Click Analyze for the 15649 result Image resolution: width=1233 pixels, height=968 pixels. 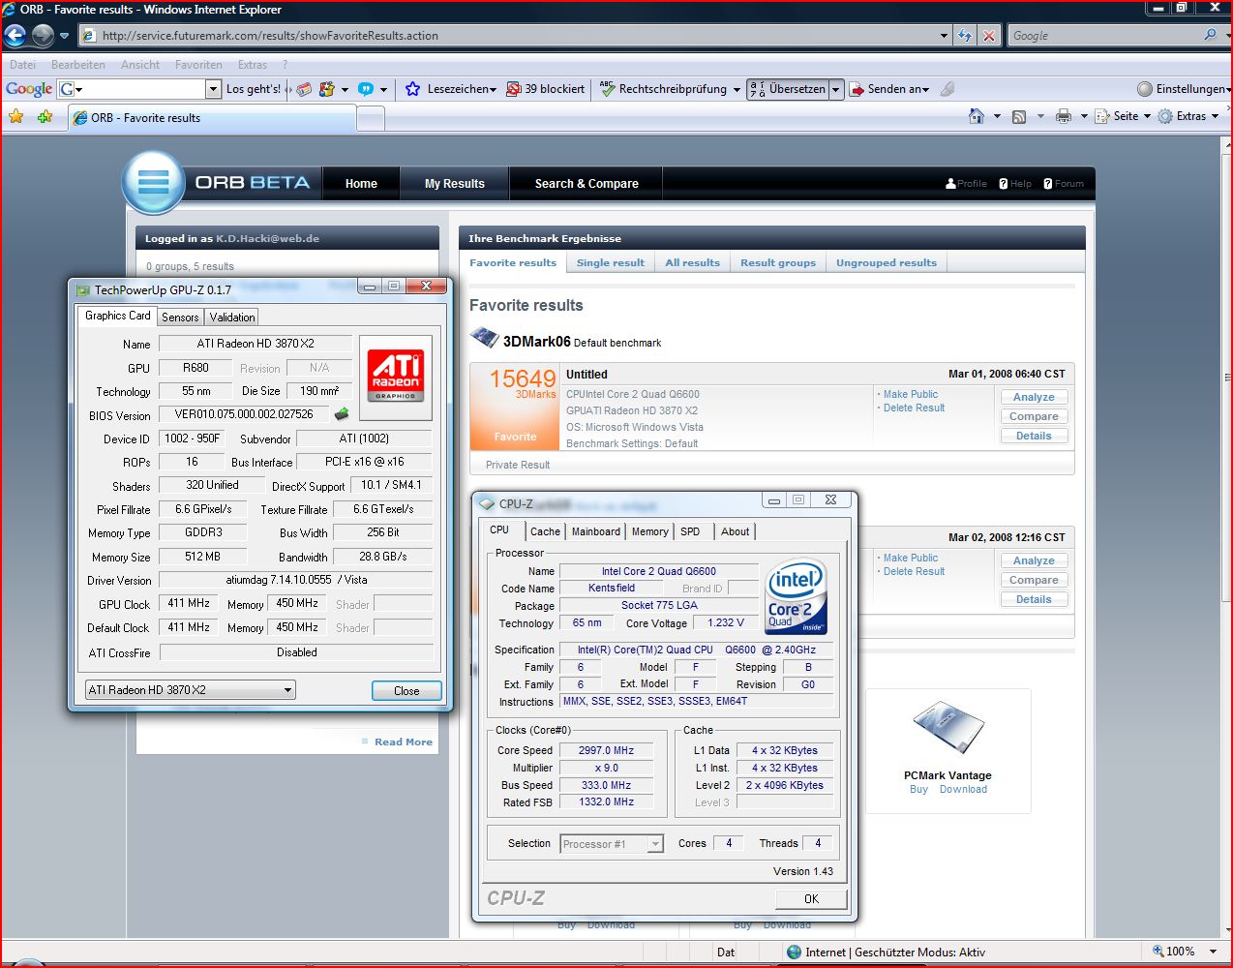pyautogui.click(x=1034, y=397)
